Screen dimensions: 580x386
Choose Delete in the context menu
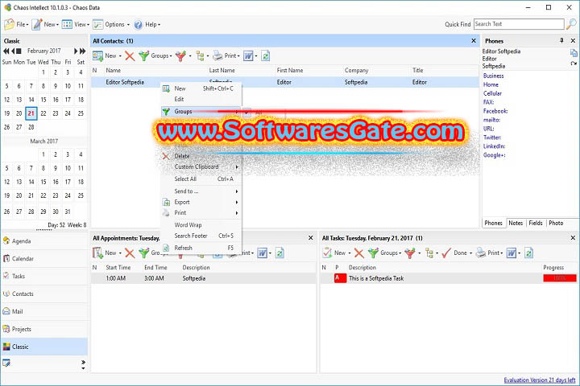point(201,156)
